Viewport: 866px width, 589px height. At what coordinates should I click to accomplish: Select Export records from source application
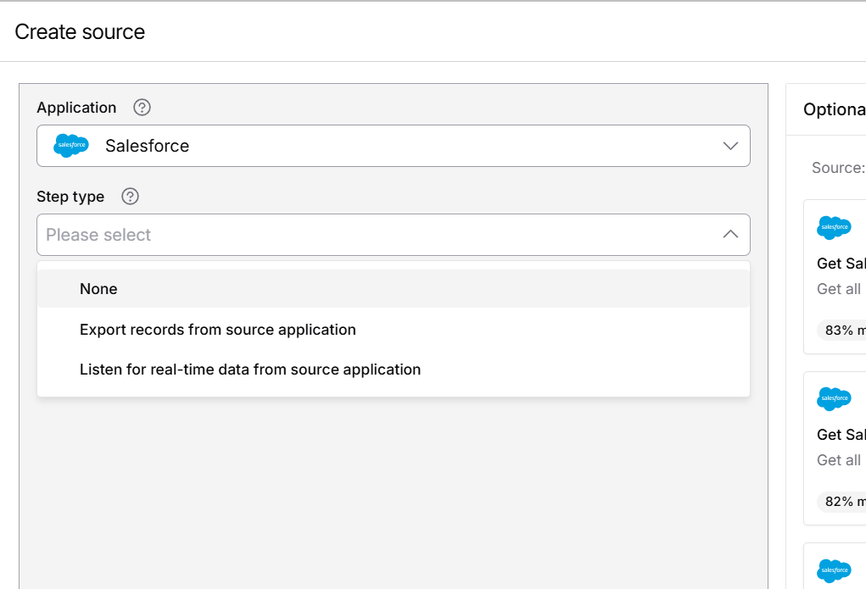point(217,330)
